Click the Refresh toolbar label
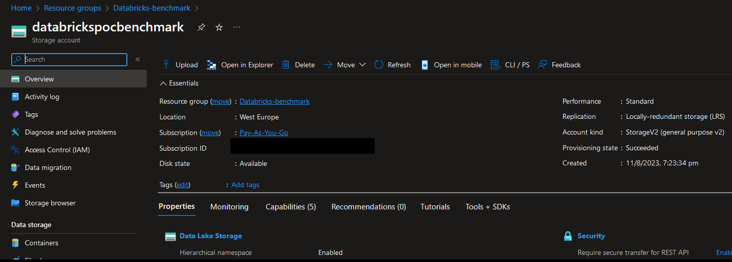This screenshot has width=732, height=262. click(399, 65)
